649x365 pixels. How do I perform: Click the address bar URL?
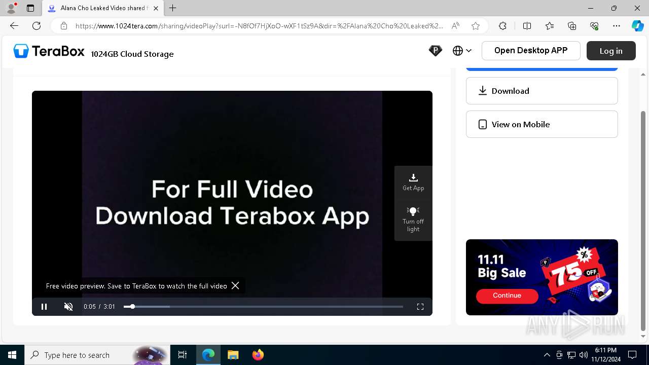(259, 26)
